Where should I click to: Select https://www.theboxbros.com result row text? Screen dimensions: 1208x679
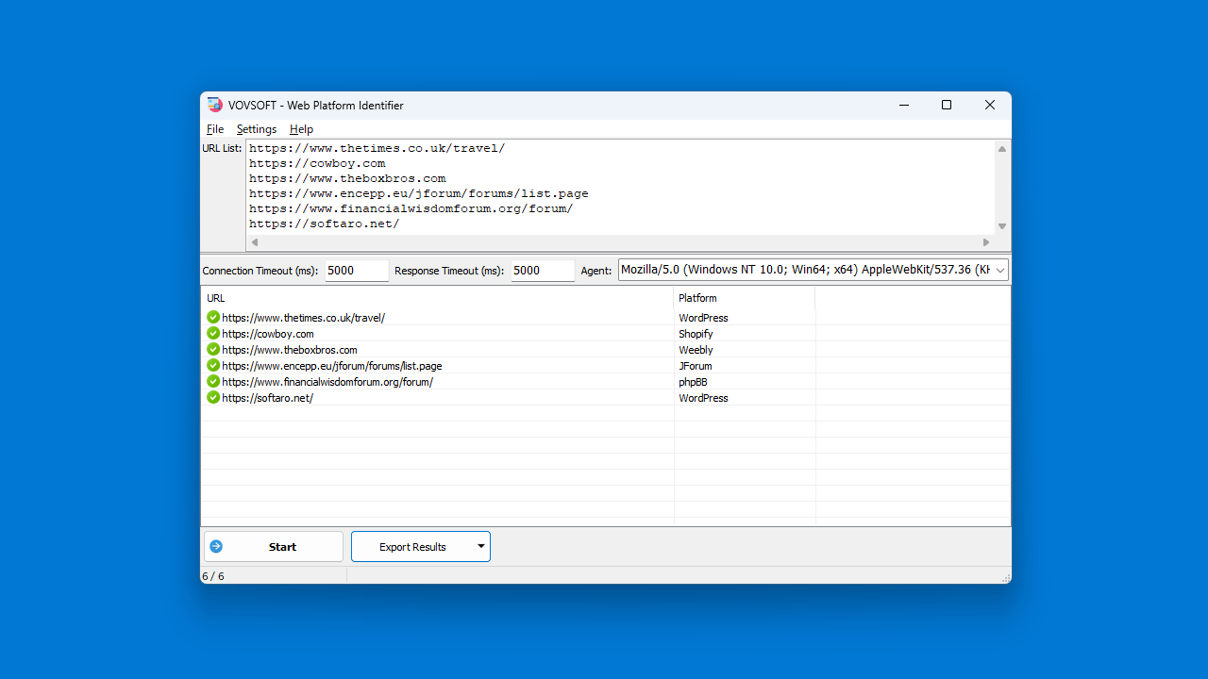coord(290,350)
